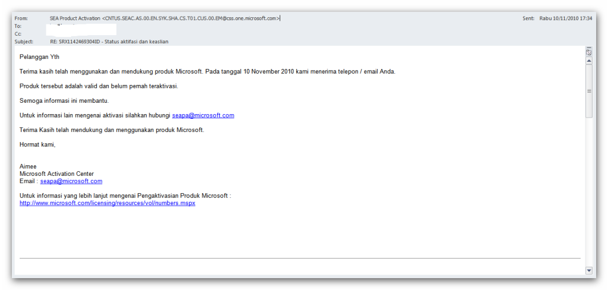
Task: Open the seapa@microsoft.com link beside 'Email :'
Action: coord(71,181)
